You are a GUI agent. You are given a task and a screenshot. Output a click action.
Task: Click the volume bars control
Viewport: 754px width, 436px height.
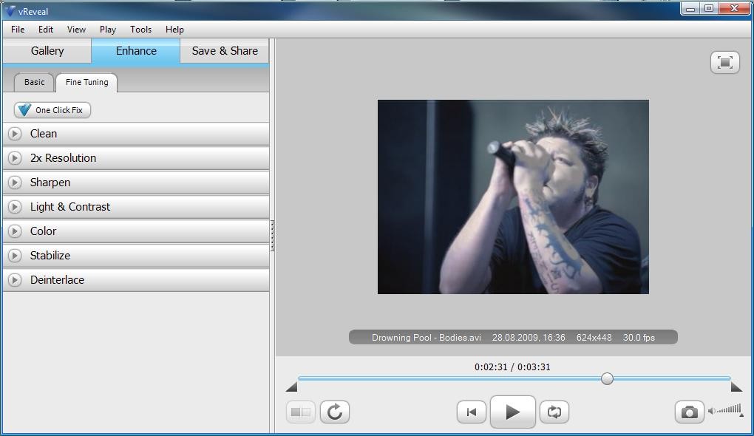coord(730,409)
